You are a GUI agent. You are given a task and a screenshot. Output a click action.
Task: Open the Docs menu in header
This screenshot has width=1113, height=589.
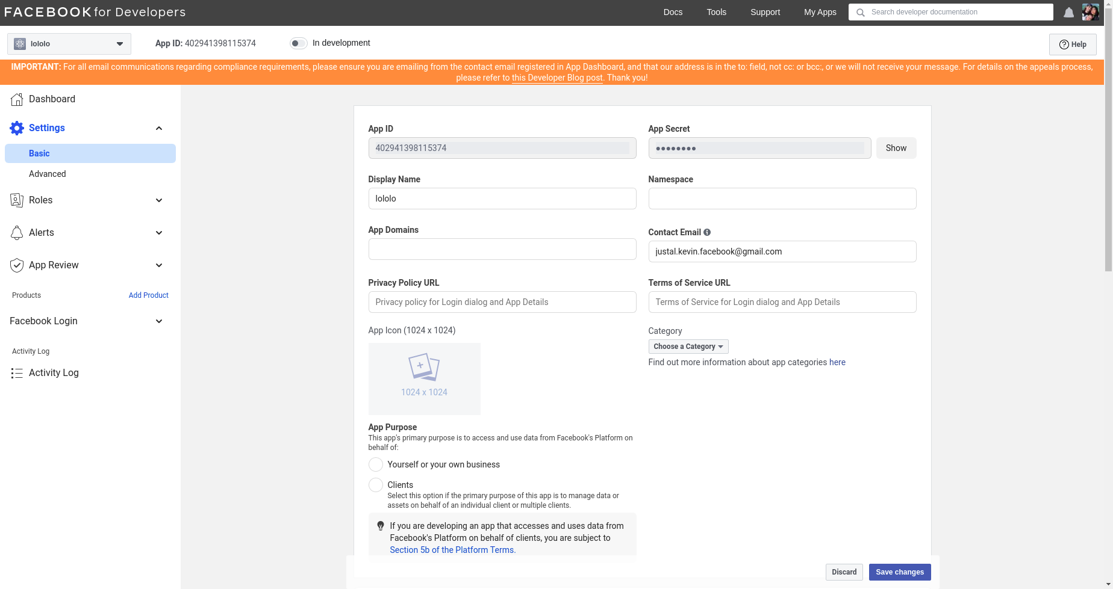[x=673, y=12]
